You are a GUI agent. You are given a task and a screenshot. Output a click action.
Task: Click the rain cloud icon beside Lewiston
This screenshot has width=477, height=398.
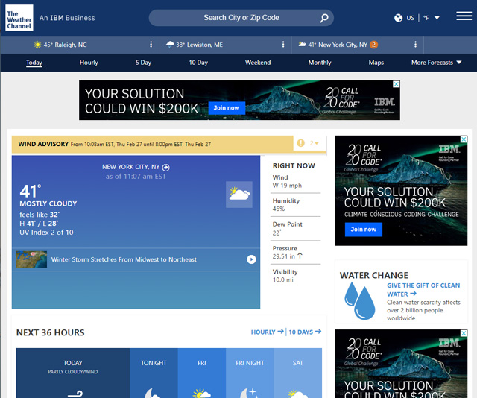tap(170, 45)
